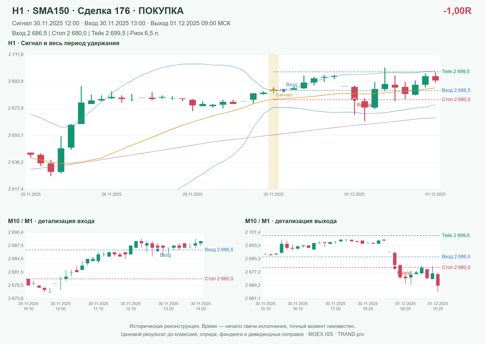Click the 2 701,4 value in exit detail axis
485x344 pixels.
point(253,232)
